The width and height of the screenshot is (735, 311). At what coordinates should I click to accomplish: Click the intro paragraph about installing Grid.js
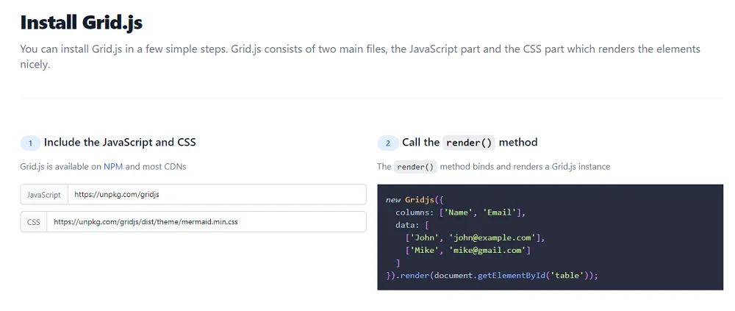360,57
